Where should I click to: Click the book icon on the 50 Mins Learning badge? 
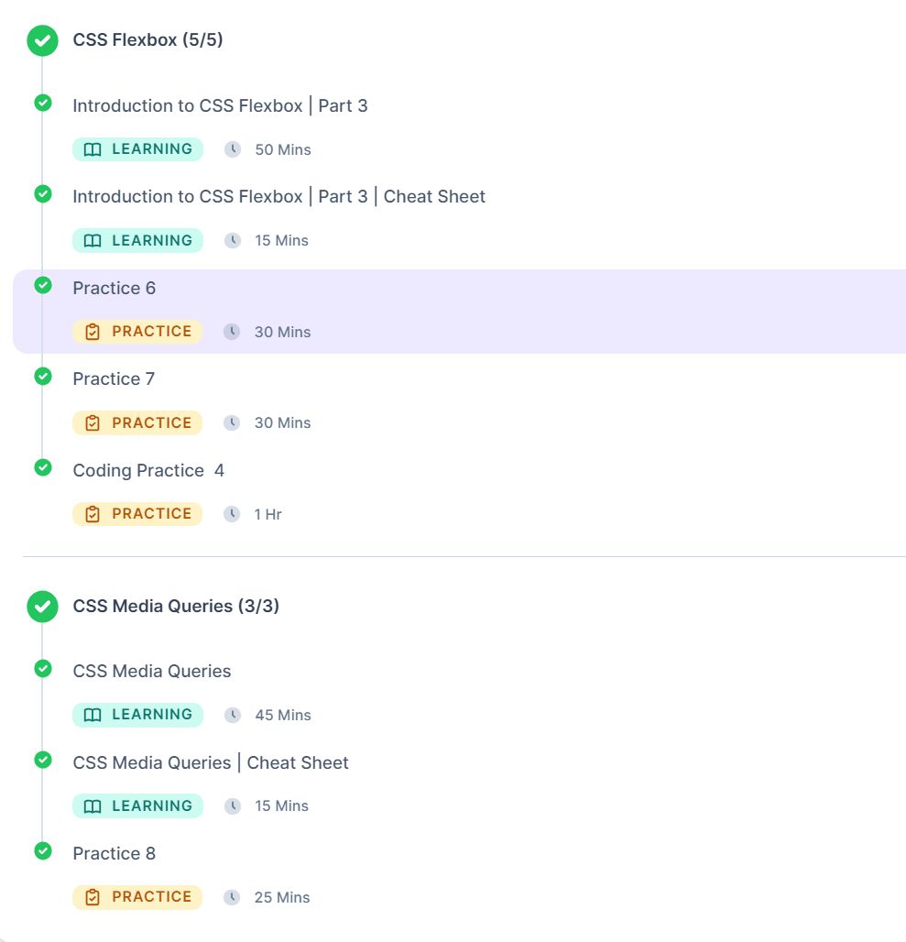click(x=93, y=149)
